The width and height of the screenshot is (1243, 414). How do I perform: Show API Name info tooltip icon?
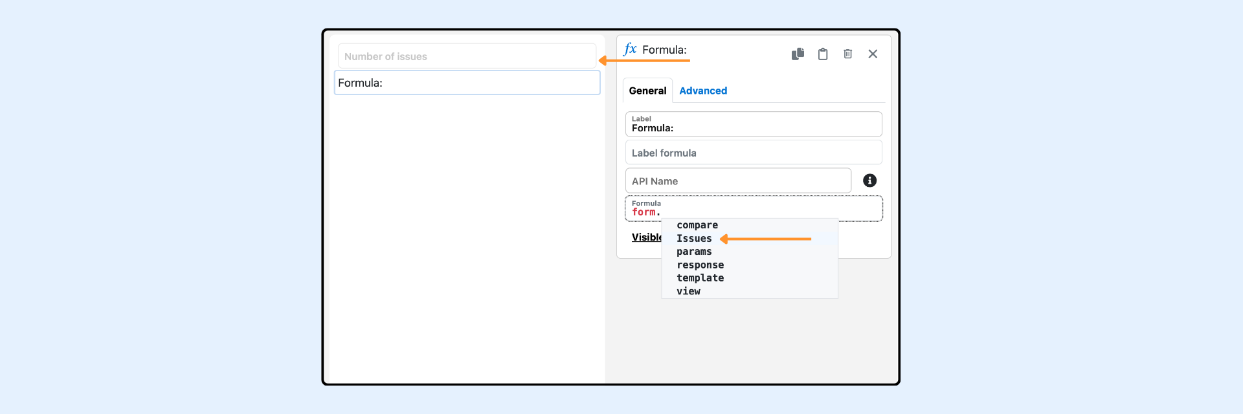[869, 180]
